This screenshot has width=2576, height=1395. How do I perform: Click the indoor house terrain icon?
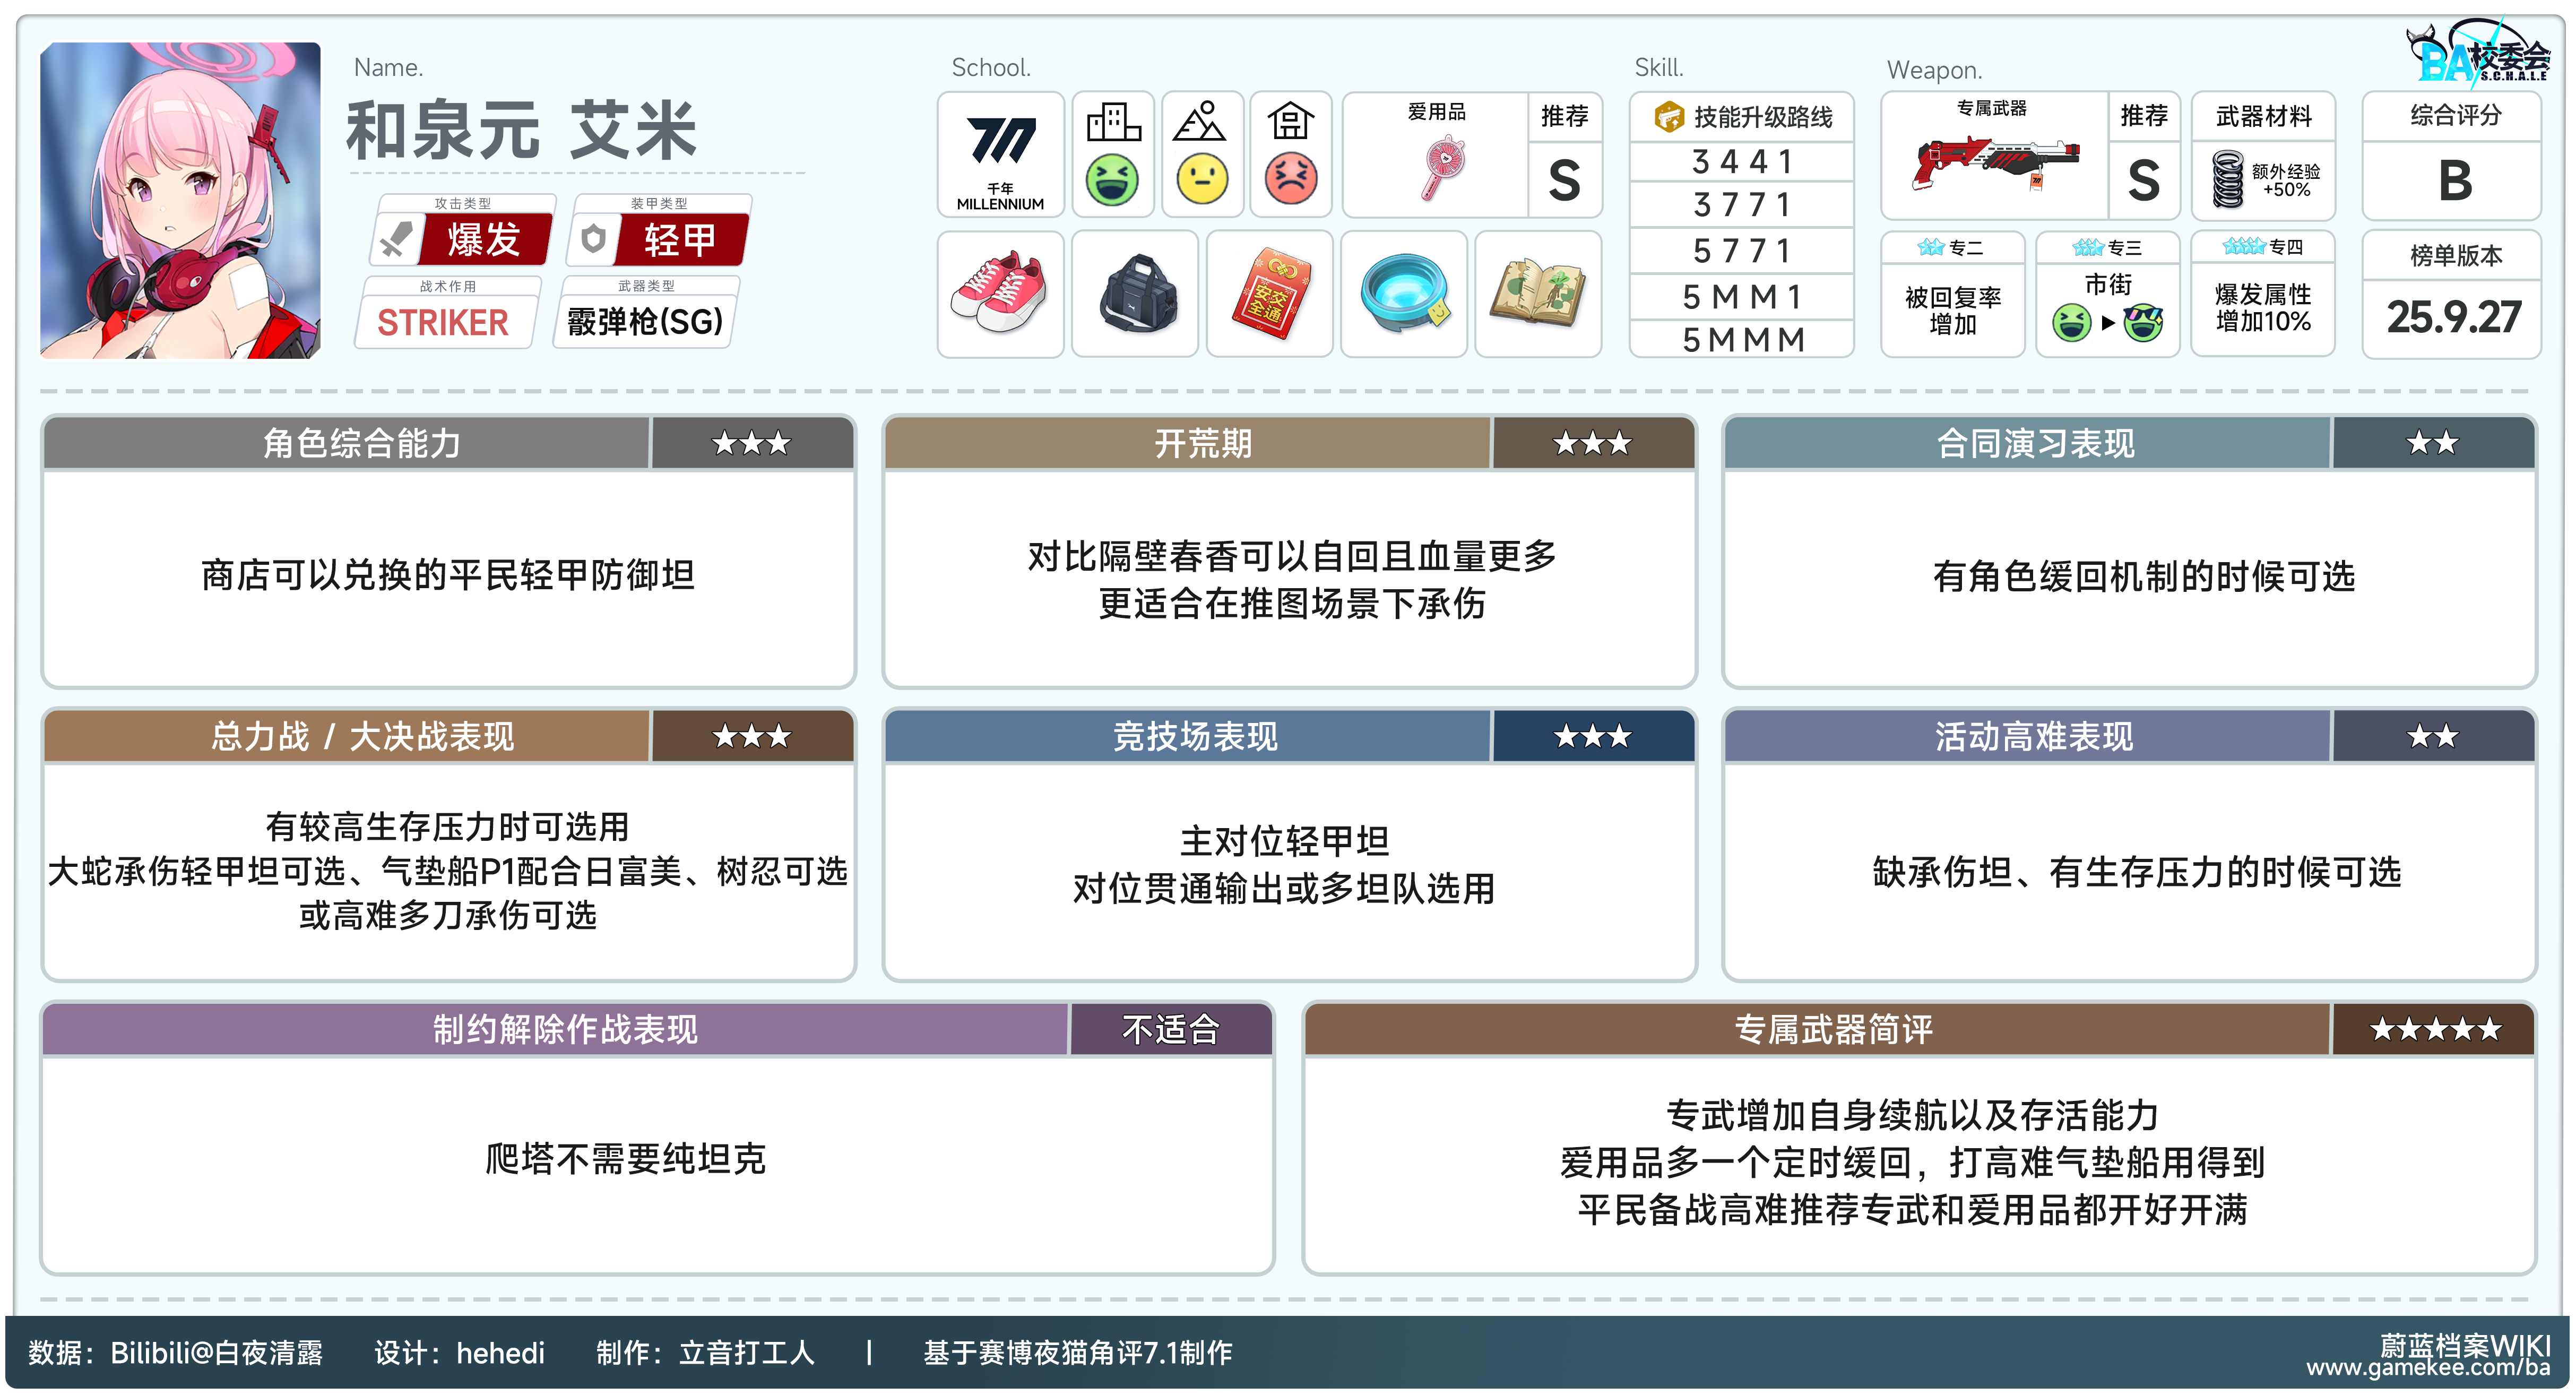pyautogui.click(x=1290, y=123)
